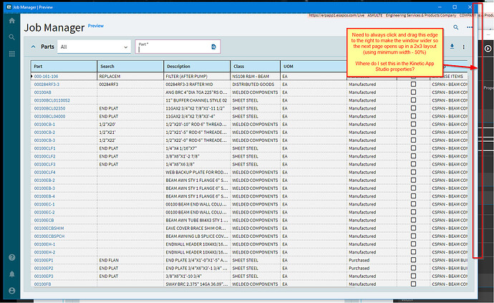Check the box for part 00100BCL0110052
Viewport: 494px width, 303px height.
click(x=413, y=100)
